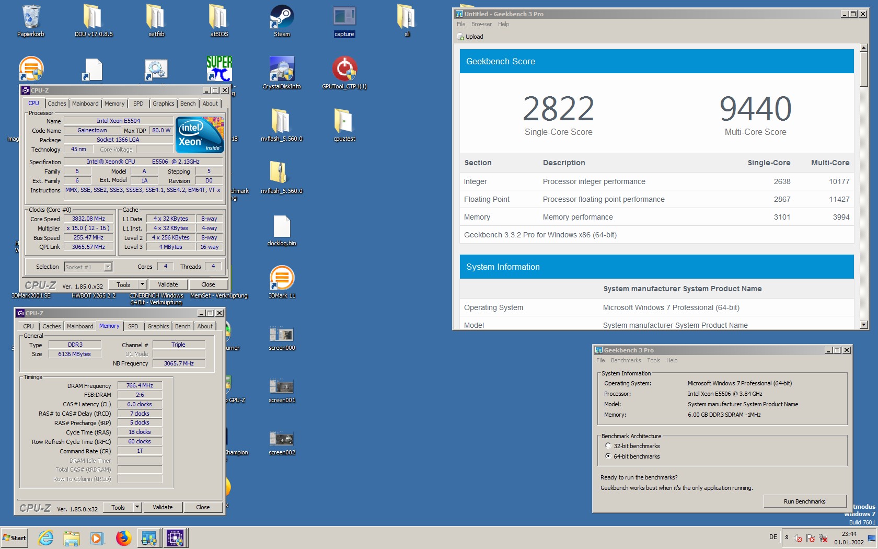Switch to Caches tab in upper CPU-Z
The image size is (878, 549).
(x=56, y=104)
